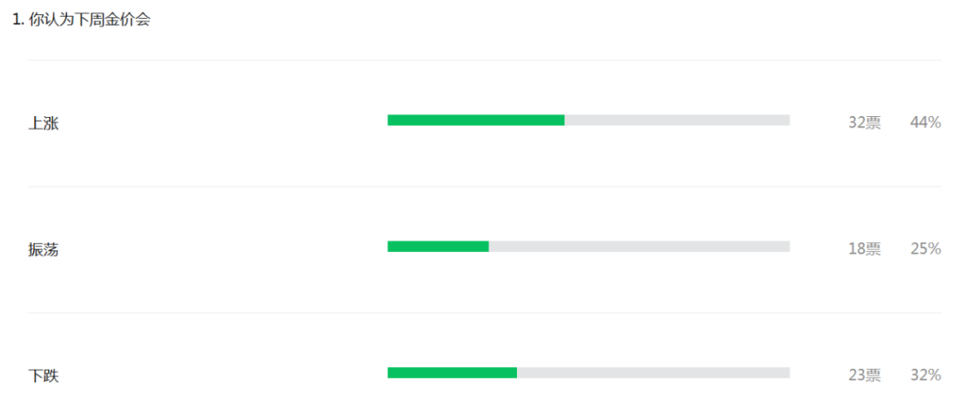Click the question title 你认为下周金价会

pos(90,20)
